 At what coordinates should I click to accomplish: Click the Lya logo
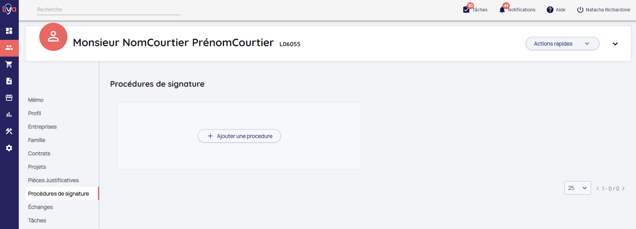click(9, 9)
